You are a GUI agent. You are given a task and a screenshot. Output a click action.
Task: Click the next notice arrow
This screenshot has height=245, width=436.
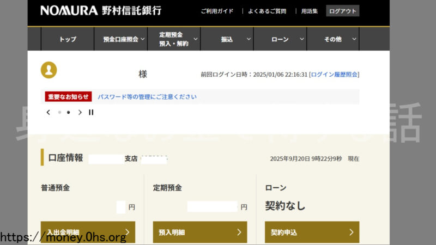click(80, 113)
